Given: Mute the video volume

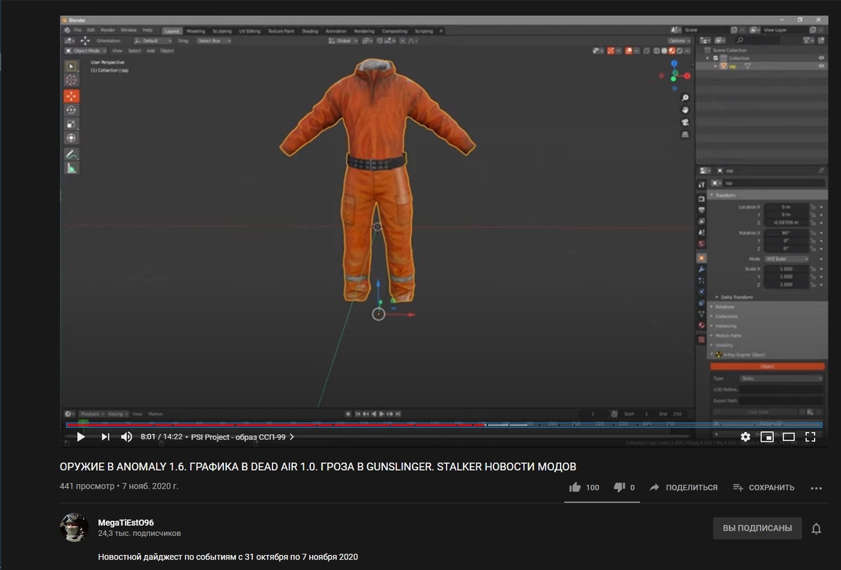Looking at the screenshot, I should [x=127, y=437].
